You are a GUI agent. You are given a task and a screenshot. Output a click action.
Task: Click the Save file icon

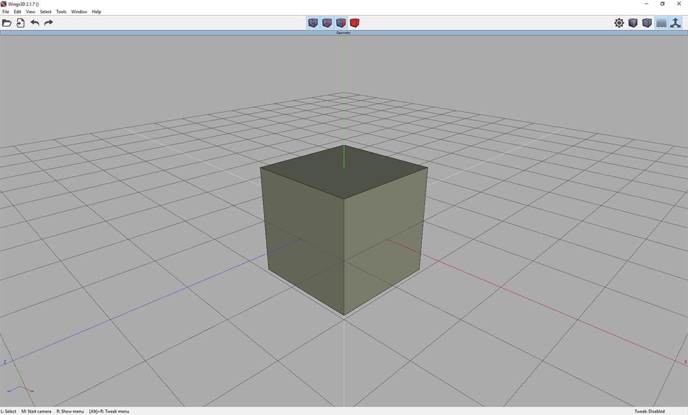(x=21, y=23)
